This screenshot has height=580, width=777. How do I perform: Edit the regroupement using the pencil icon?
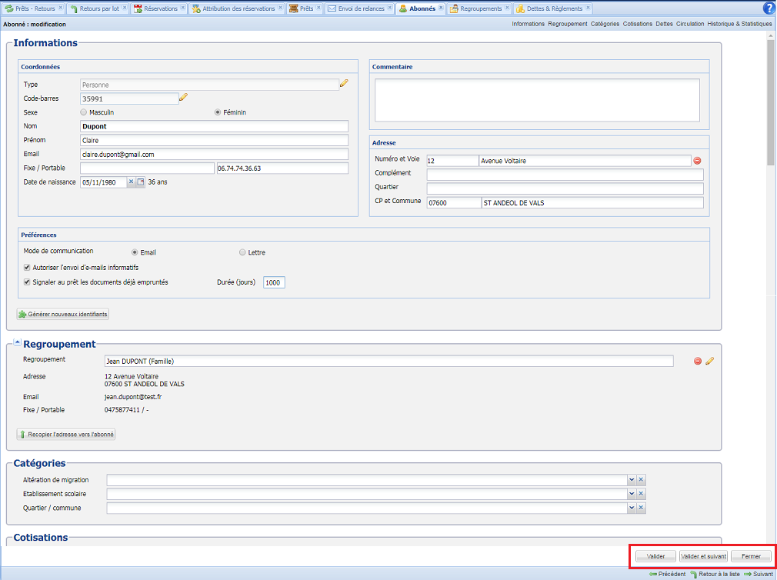(709, 361)
